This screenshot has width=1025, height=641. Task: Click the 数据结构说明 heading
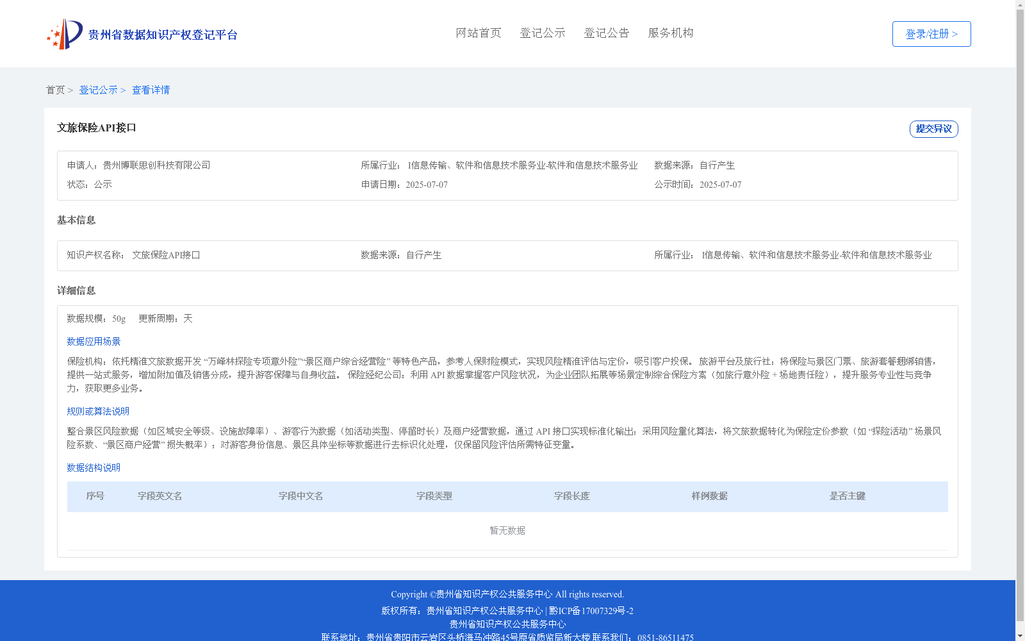point(94,468)
